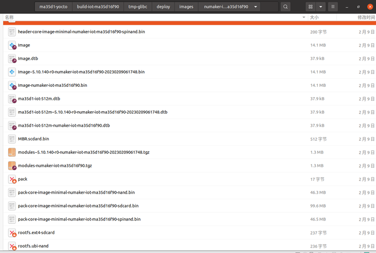Click the Image.dtb file icon

(x=12, y=59)
